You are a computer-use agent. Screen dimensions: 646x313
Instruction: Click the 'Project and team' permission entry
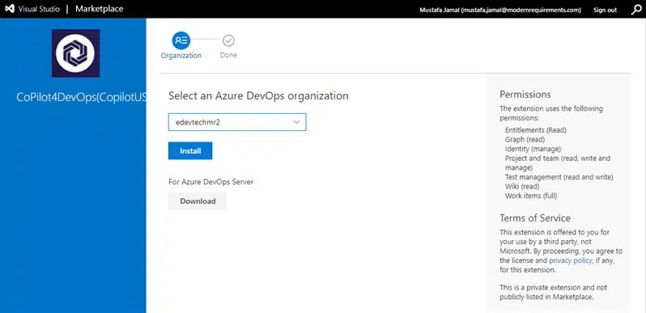[x=558, y=163]
